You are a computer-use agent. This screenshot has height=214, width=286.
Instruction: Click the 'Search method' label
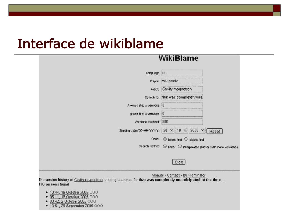pyautogui.click(x=149, y=146)
